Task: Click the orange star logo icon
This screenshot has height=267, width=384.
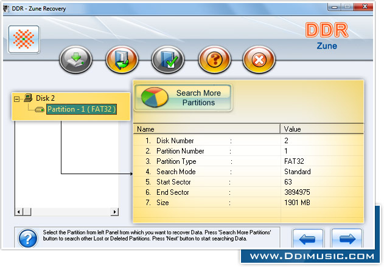Action: tap(24, 39)
